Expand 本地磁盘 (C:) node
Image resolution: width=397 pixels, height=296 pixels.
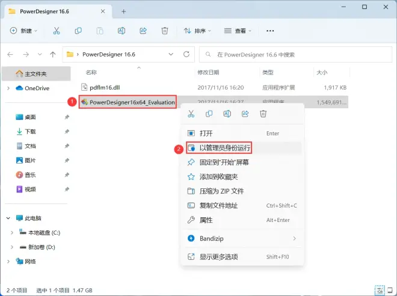11,232
